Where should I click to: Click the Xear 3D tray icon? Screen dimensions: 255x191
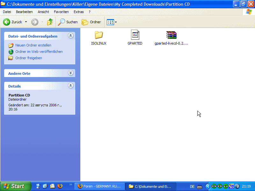click(231, 186)
